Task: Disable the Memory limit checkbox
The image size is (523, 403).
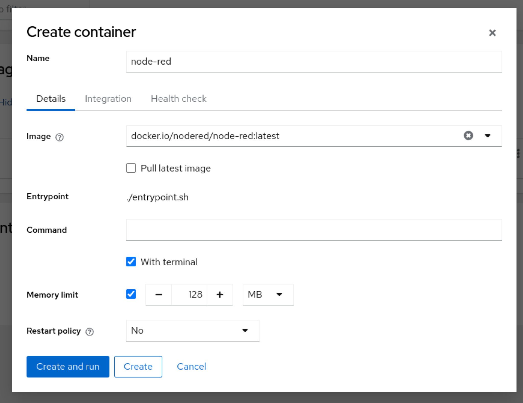Action: click(x=131, y=294)
